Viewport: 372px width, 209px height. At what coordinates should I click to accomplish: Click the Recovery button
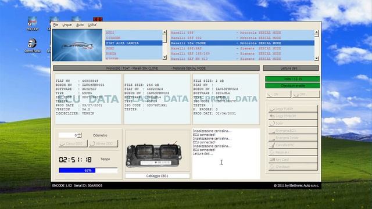coord(293,152)
